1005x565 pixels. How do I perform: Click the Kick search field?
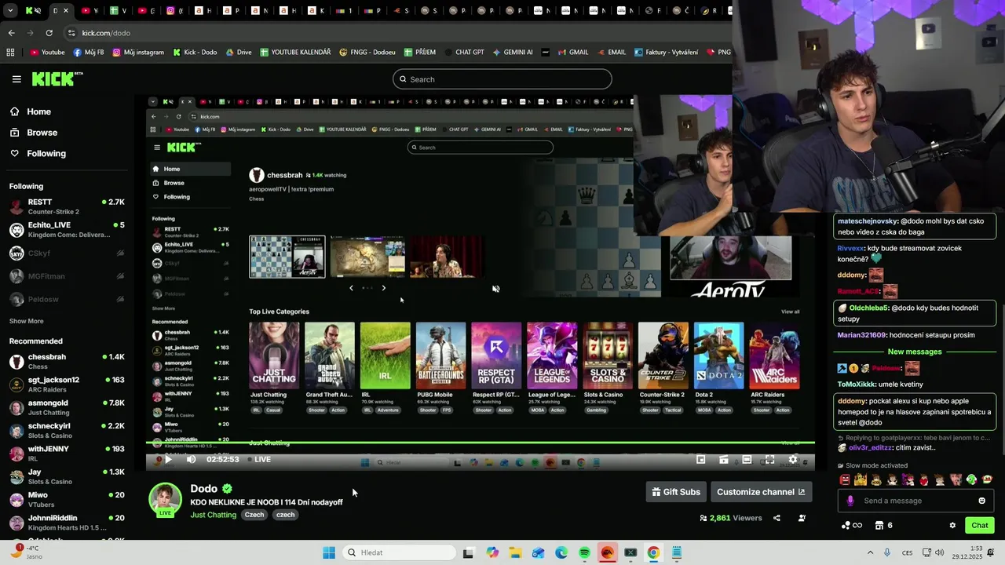click(x=502, y=79)
